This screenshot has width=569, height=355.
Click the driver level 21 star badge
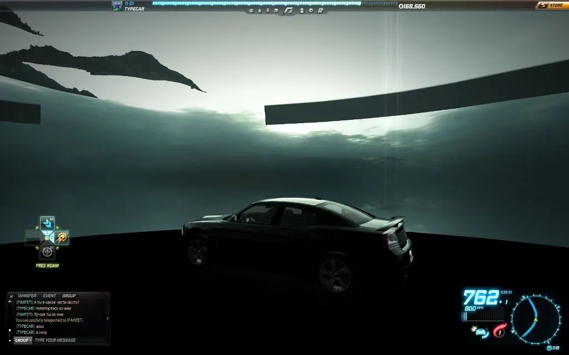pyautogui.click(x=129, y=3)
